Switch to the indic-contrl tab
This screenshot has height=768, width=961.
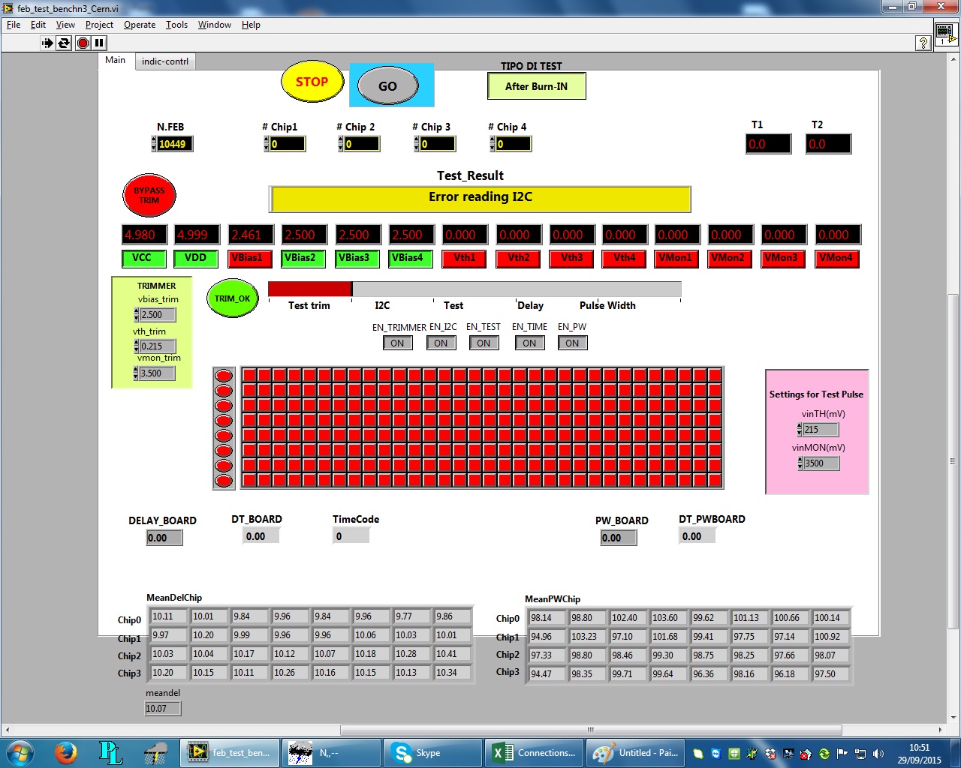165,61
